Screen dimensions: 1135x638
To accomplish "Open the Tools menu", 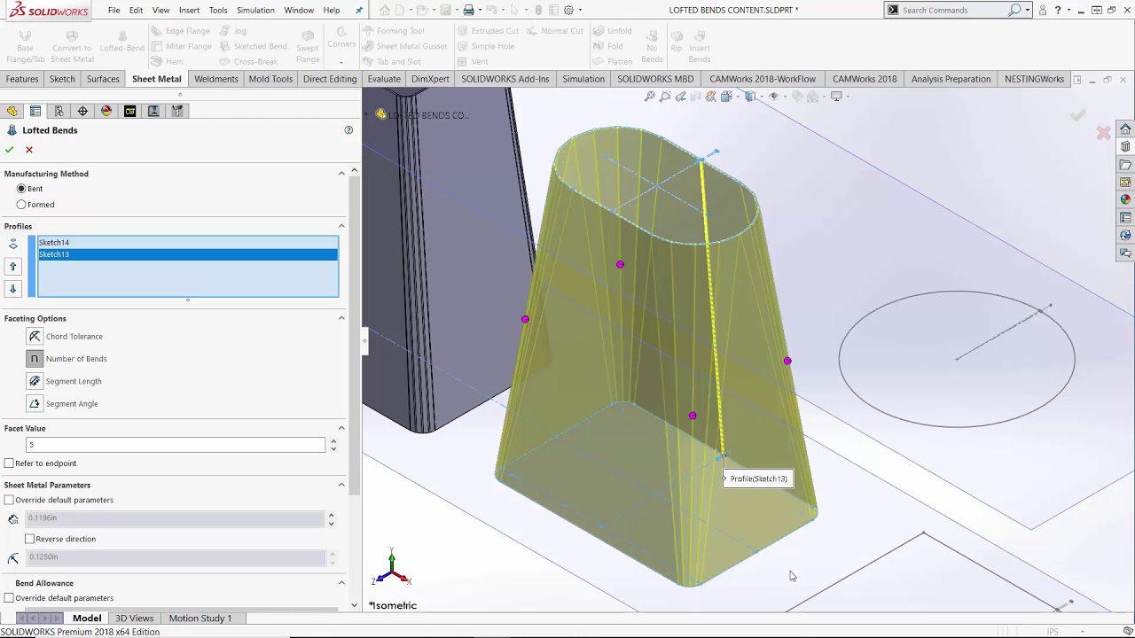I will point(218,10).
